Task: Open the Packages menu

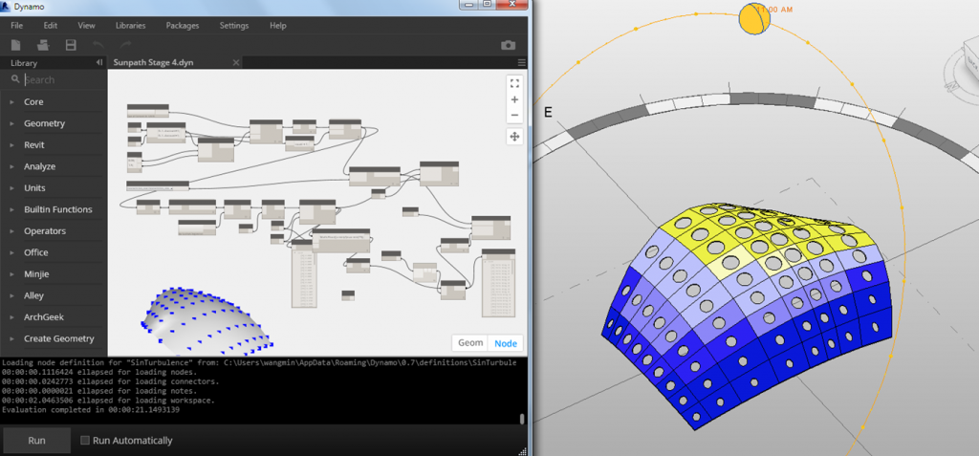Action: pos(182,26)
